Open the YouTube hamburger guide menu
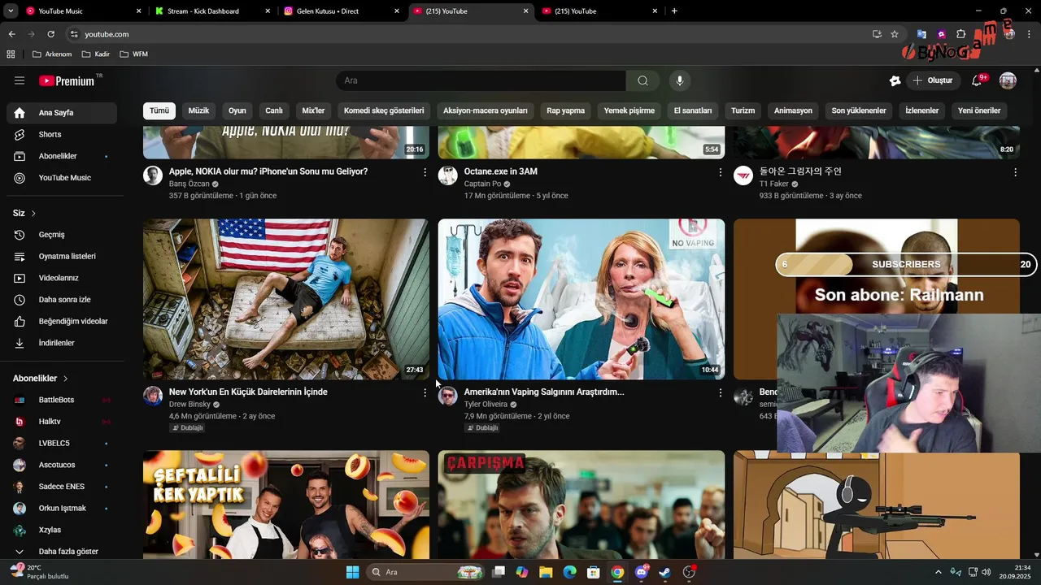 coord(20,80)
